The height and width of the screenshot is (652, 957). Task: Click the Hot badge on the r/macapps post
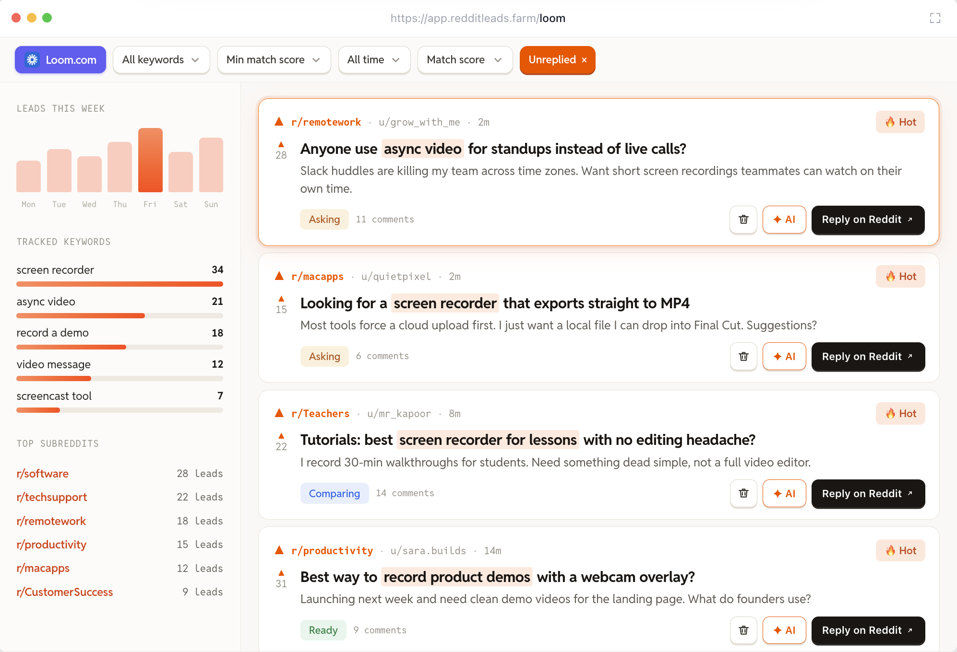pyautogui.click(x=900, y=277)
